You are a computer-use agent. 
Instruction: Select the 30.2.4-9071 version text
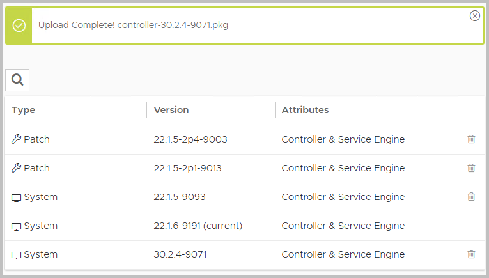click(180, 254)
